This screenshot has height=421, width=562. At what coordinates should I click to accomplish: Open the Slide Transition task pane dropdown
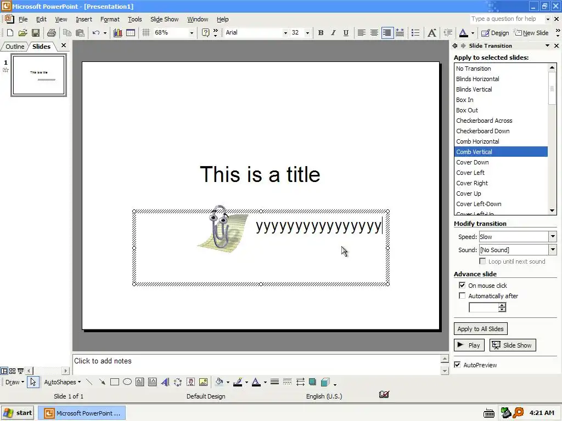click(547, 45)
